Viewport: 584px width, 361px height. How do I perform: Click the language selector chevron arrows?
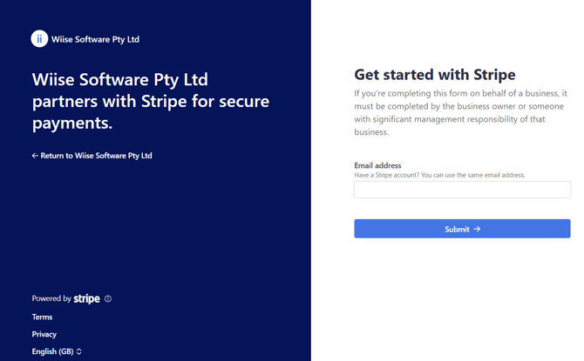79,351
